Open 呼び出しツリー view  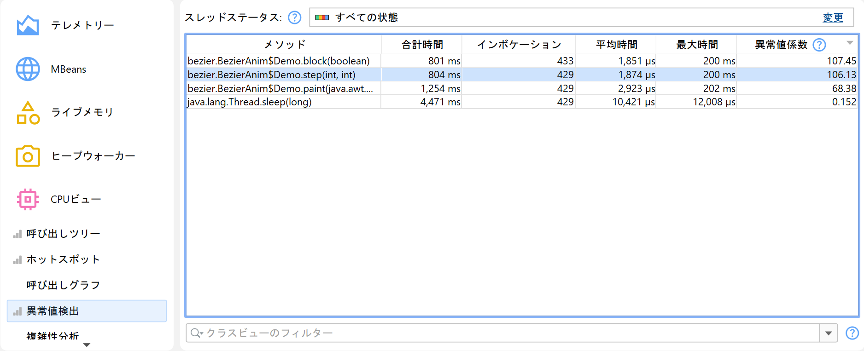pos(63,234)
